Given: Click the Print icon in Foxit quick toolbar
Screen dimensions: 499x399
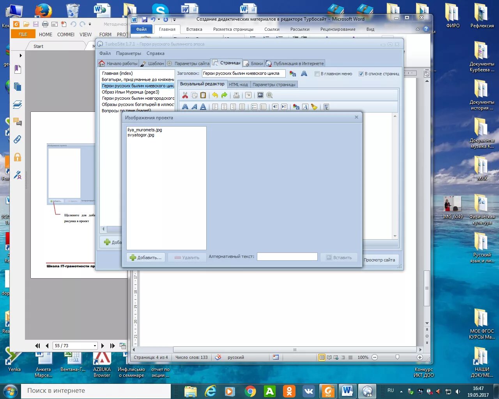Looking at the screenshot, I should [x=45, y=24].
